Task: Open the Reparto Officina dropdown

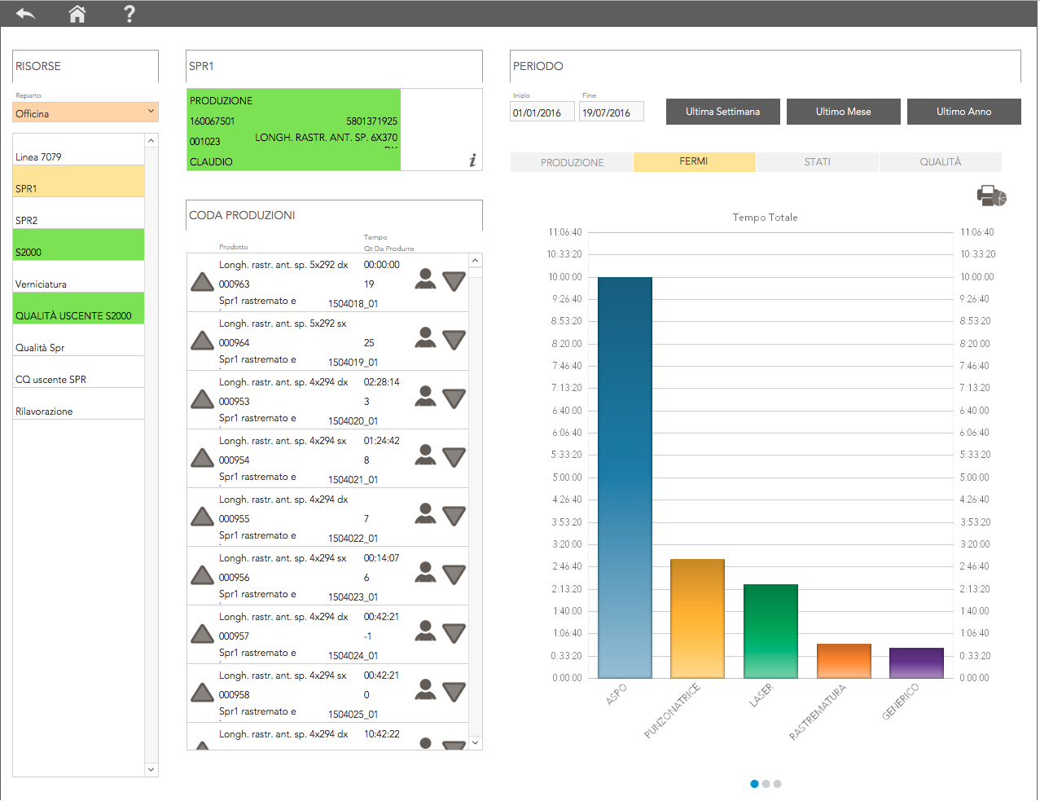Action: pyautogui.click(x=86, y=112)
